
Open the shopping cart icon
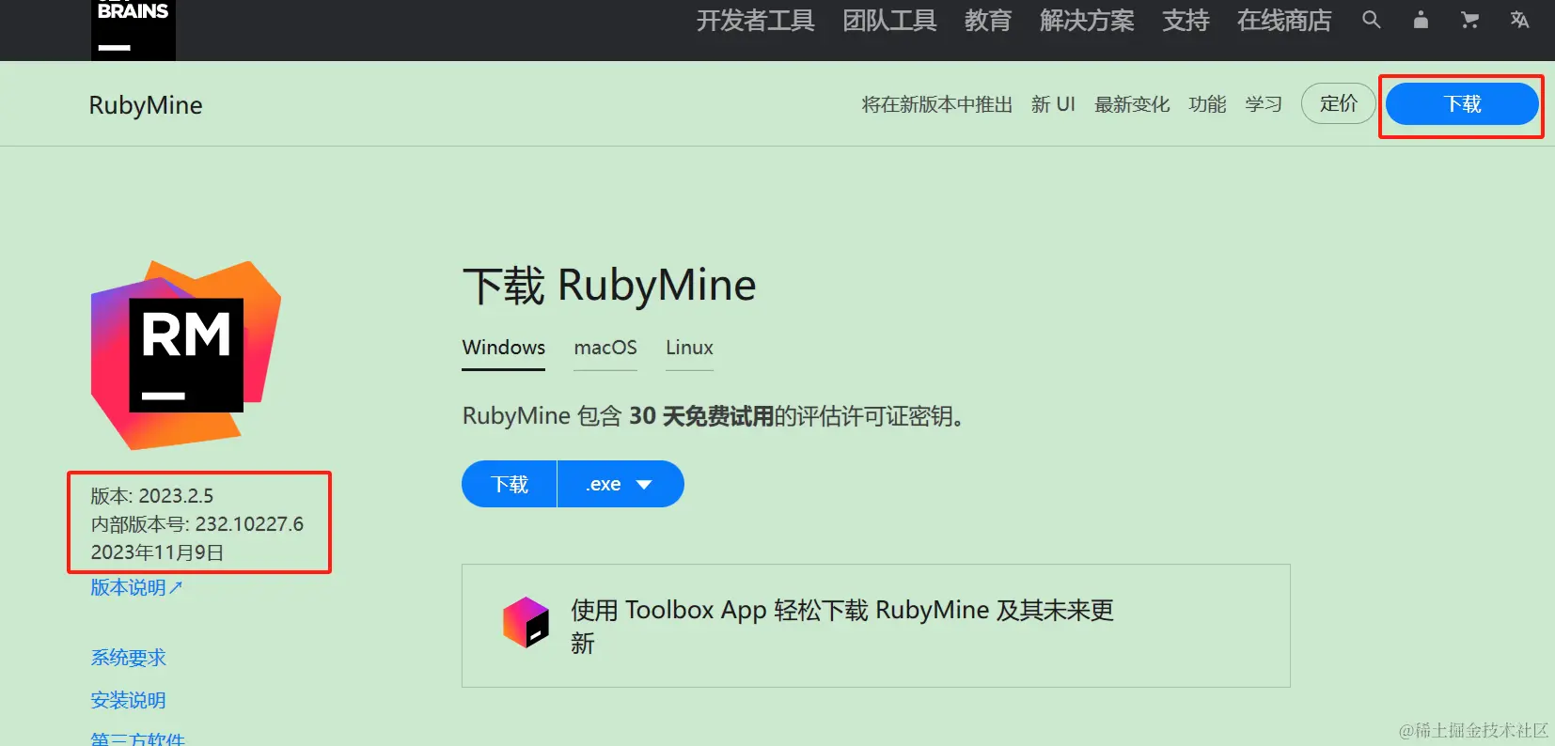(1470, 20)
